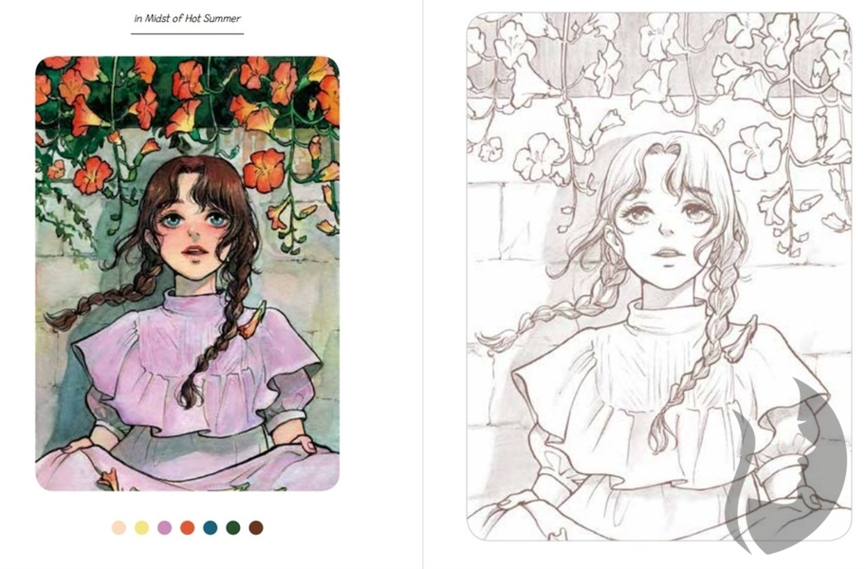Viewport: 866px width, 569px height.
Task: Click the vertical divider between the pages
Action: click(423, 284)
